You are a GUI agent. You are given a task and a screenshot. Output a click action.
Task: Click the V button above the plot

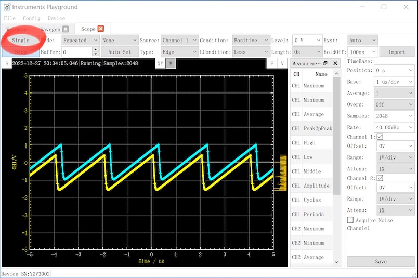(282, 63)
